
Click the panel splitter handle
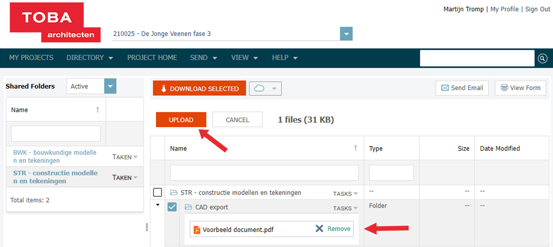[x=147, y=227]
